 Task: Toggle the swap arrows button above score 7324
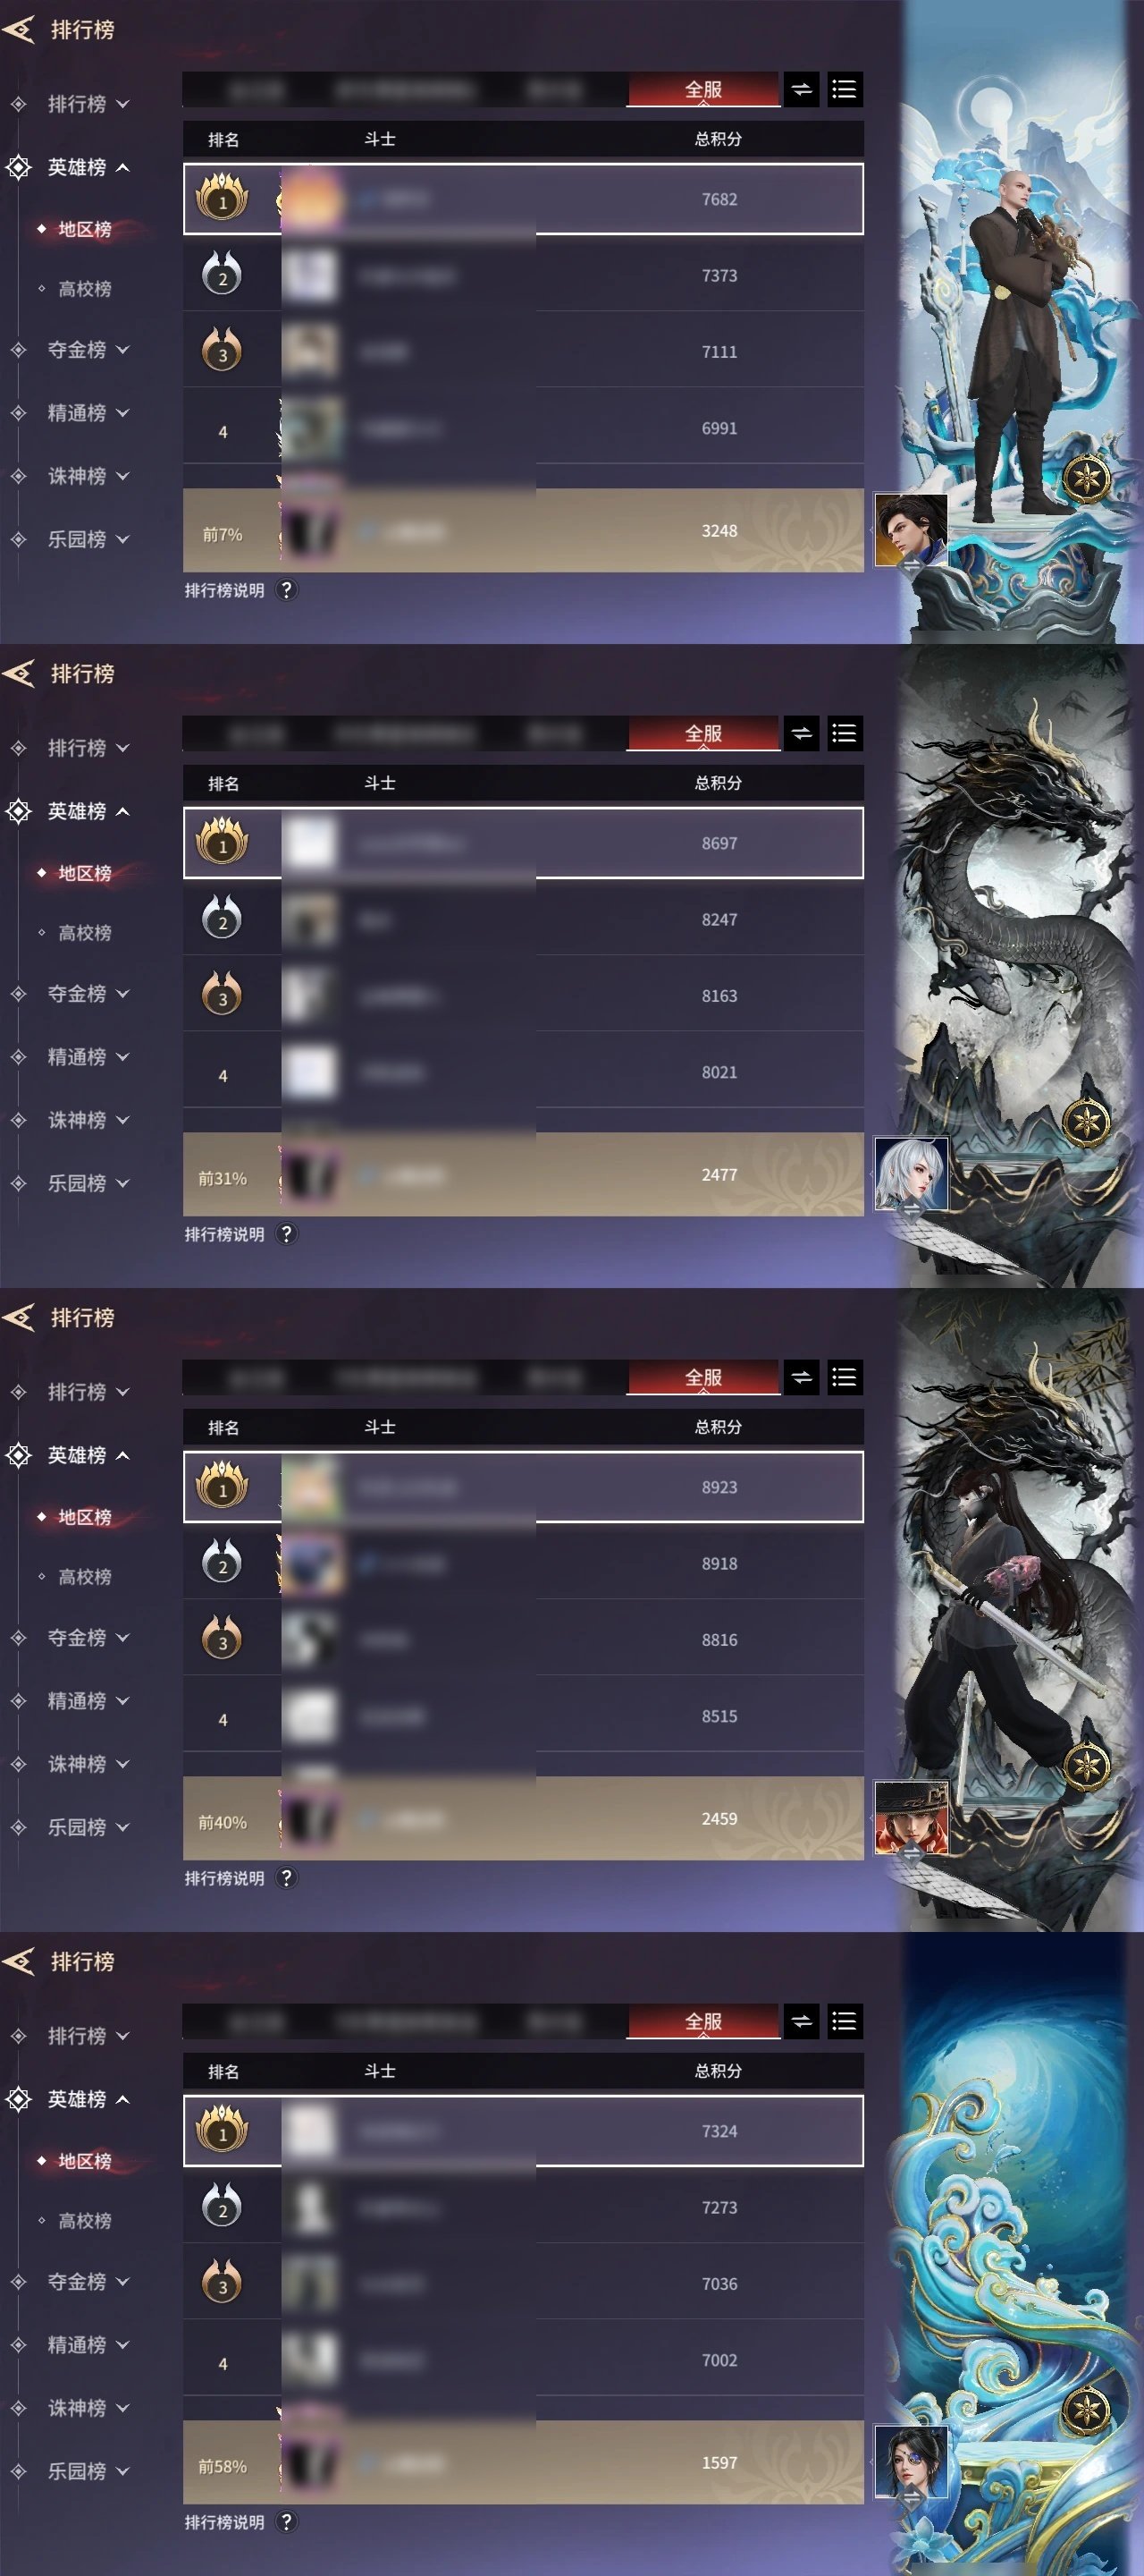(x=802, y=2022)
